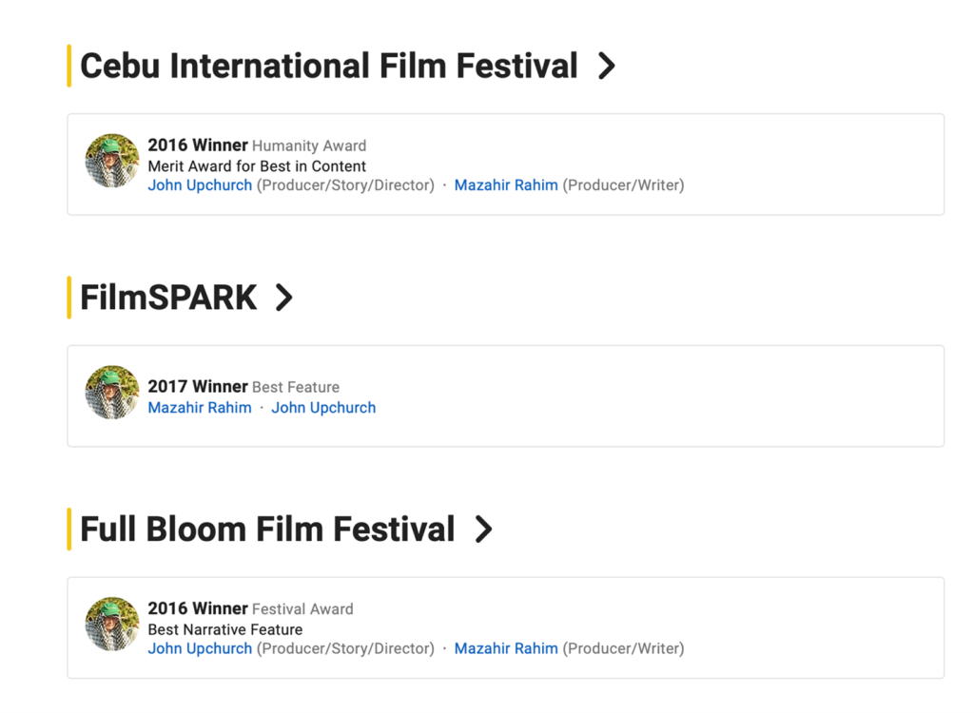Open the FilmSPARK section heading
The width and height of the screenshot is (974, 713).
pyautogui.click(x=168, y=298)
